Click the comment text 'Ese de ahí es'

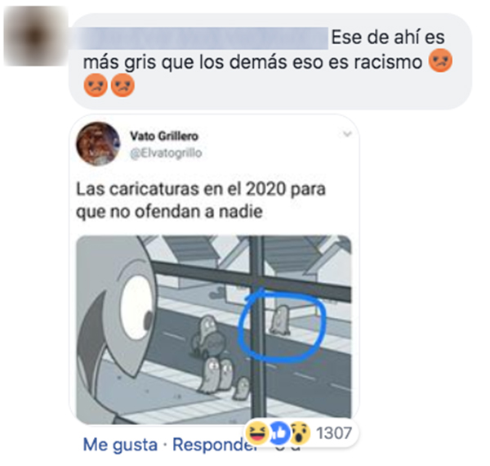point(388,37)
